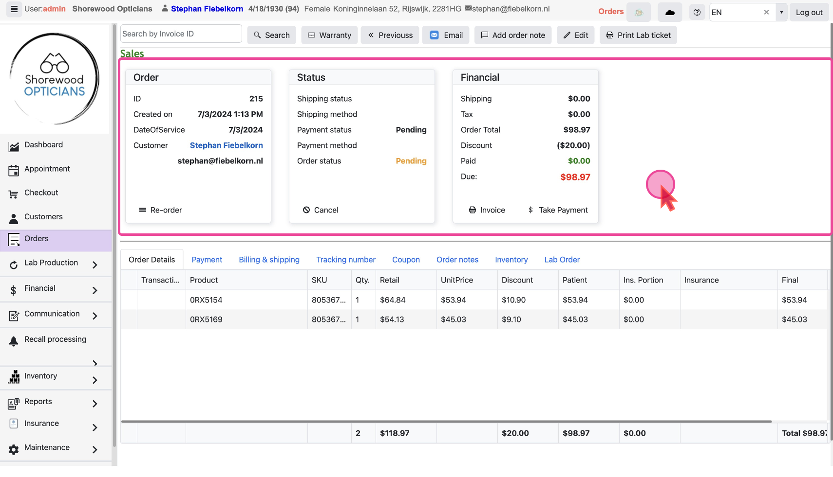
Task: Clear the EN language selection
Action: [x=766, y=13]
